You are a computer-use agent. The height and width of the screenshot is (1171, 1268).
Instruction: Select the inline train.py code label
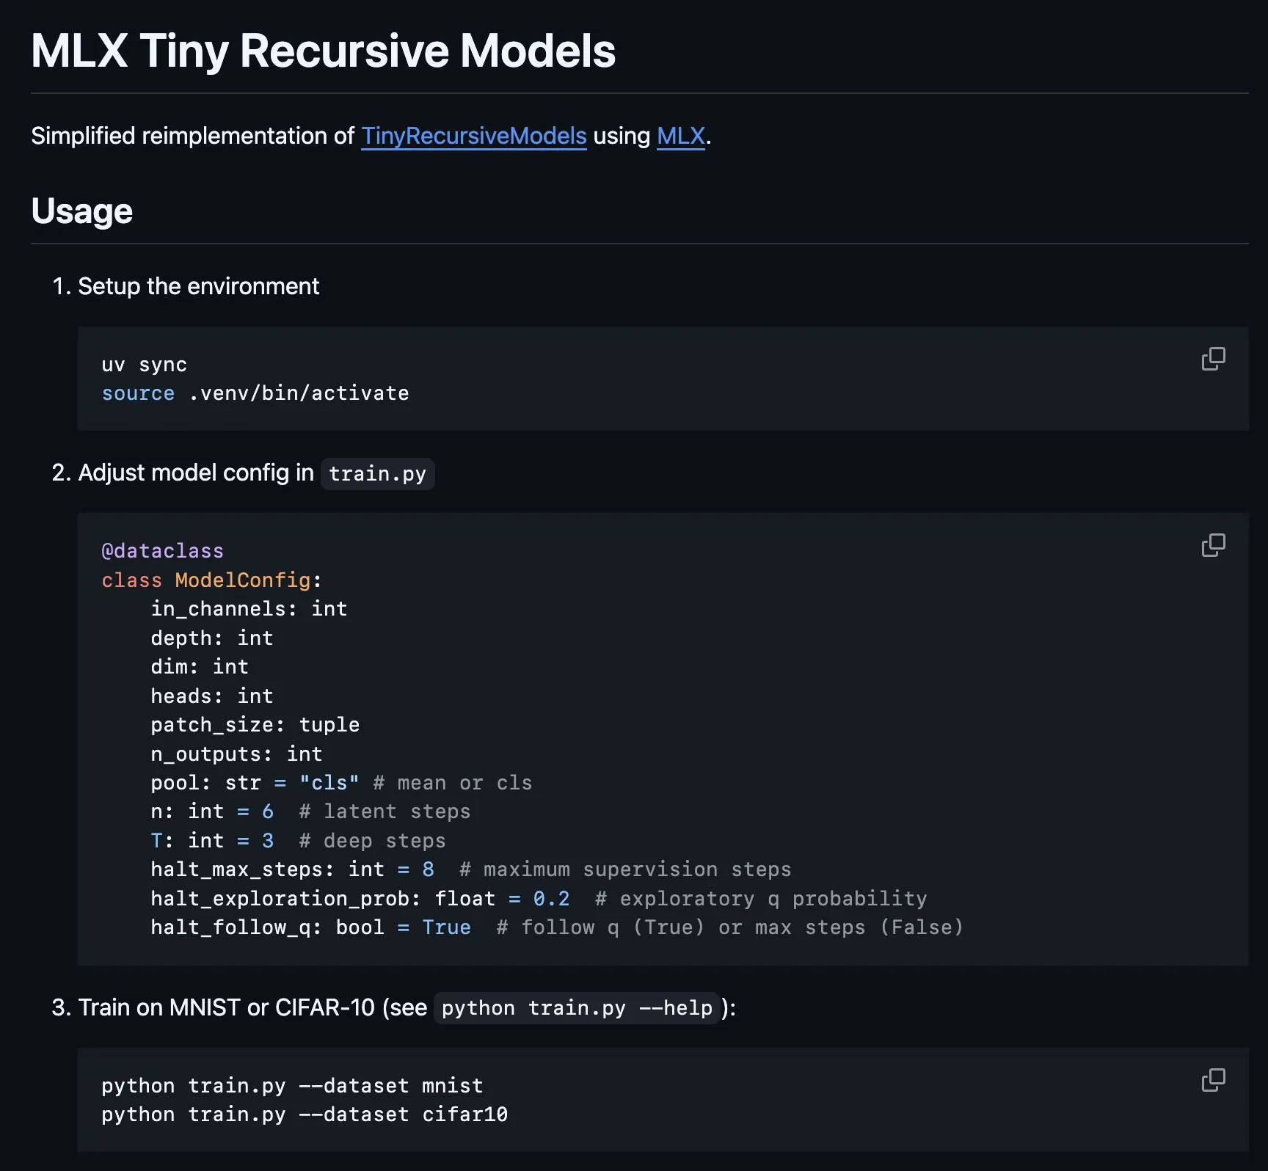click(377, 473)
